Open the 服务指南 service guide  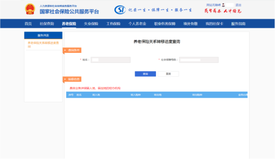(x=238, y=24)
